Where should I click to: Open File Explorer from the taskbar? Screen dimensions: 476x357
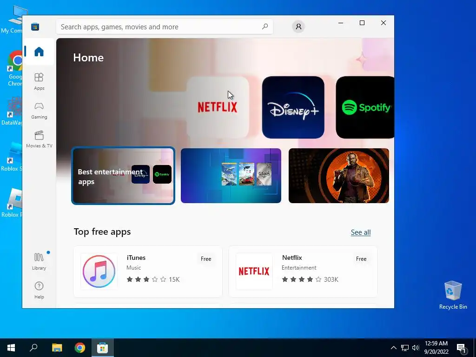coord(57,348)
